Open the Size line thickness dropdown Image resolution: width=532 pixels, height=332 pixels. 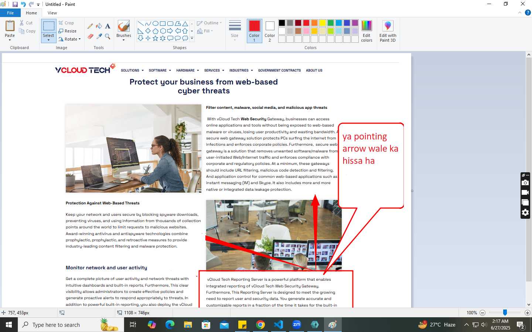(235, 31)
